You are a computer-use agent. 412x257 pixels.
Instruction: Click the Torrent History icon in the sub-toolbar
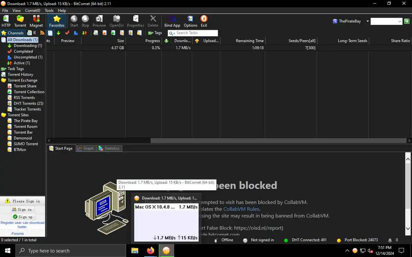coord(96,33)
